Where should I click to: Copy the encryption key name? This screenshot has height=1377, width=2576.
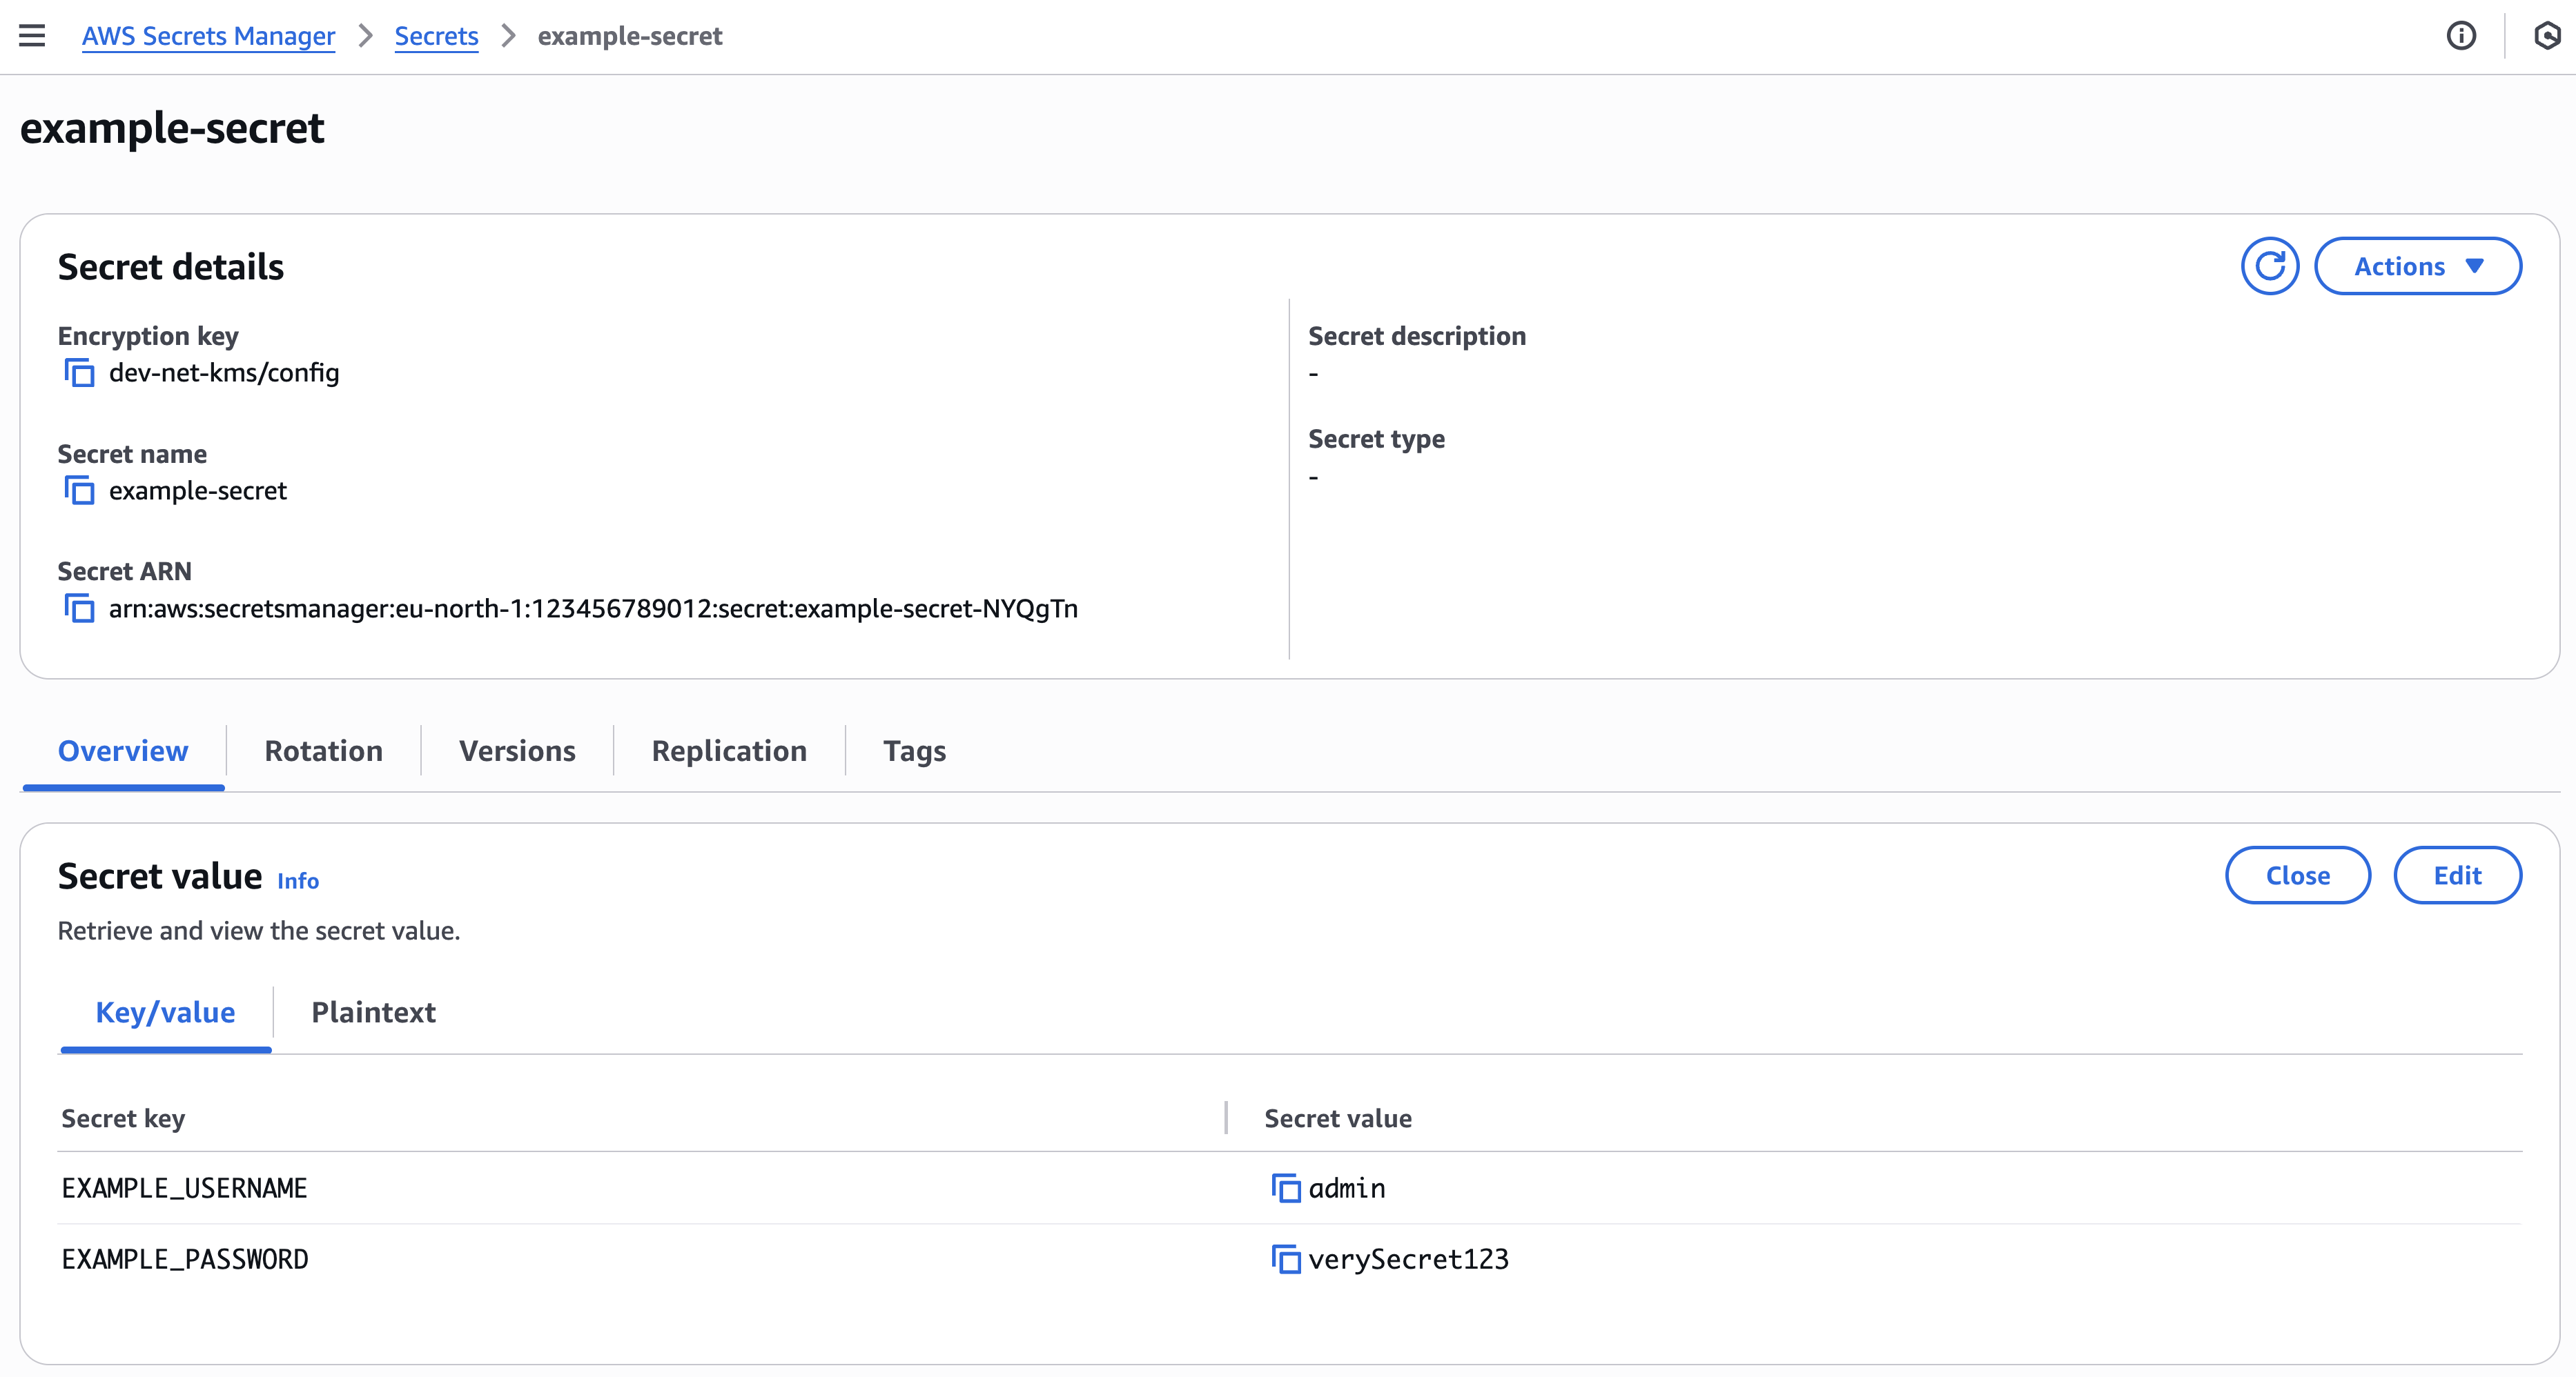pos(79,373)
